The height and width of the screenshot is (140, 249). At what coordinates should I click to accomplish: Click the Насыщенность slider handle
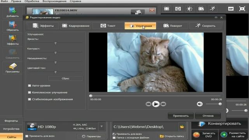56,63
